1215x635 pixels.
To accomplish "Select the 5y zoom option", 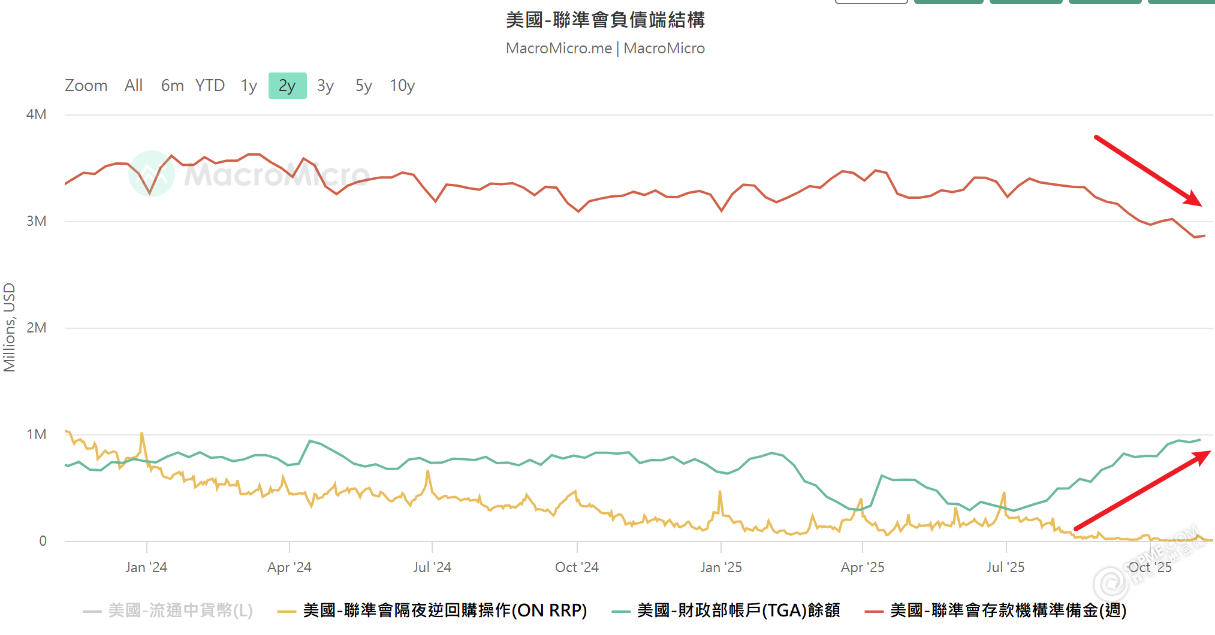I will click(362, 86).
